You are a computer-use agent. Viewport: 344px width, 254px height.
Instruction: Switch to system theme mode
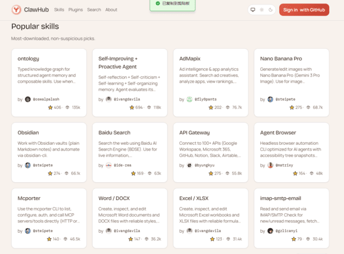253,10
